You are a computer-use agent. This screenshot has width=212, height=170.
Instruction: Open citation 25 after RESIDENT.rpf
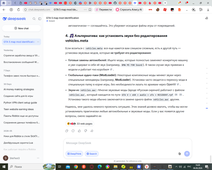[x=181, y=95]
